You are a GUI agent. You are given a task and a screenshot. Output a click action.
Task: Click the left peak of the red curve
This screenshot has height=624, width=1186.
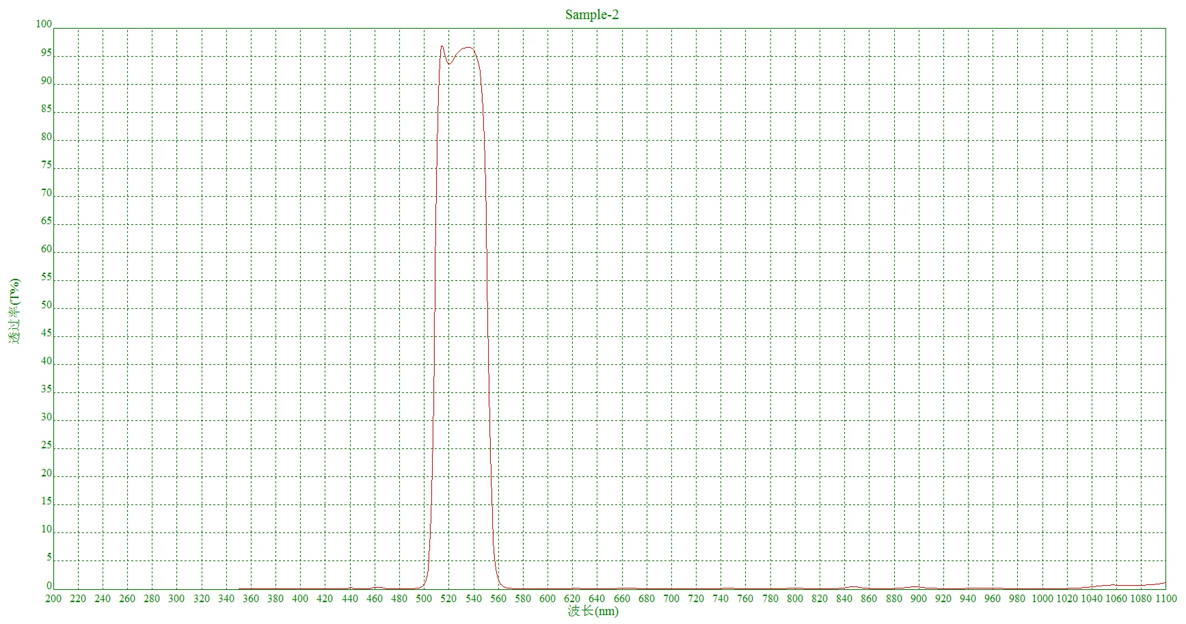click(x=443, y=46)
